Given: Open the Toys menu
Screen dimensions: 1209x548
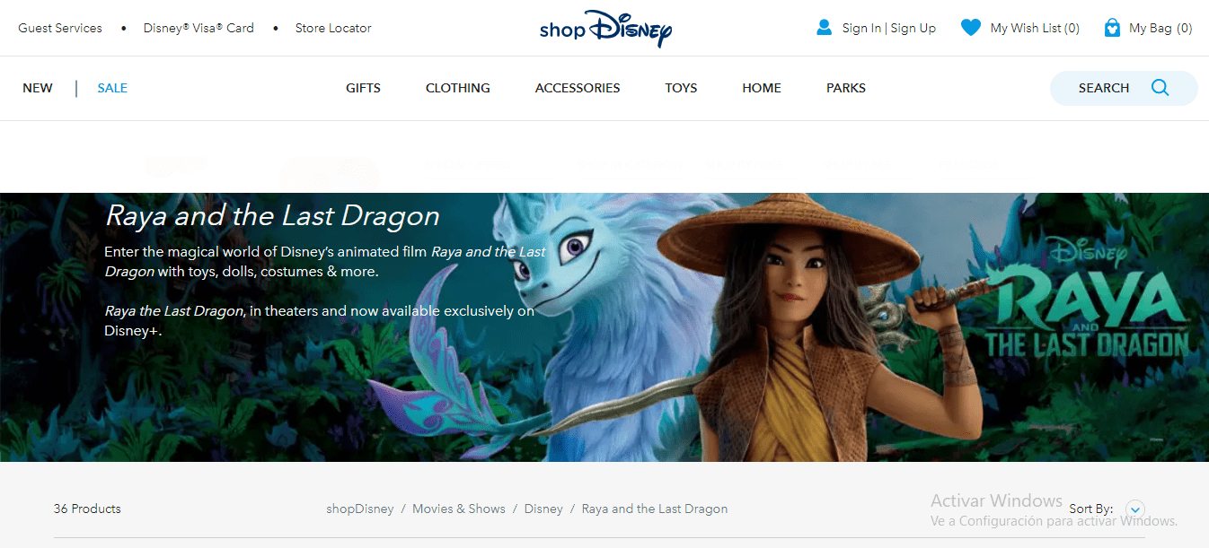Looking at the screenshot, I should click(681, 88).
